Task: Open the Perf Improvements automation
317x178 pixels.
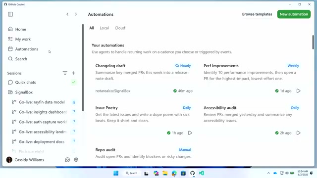Action: [x=221, y=66]
